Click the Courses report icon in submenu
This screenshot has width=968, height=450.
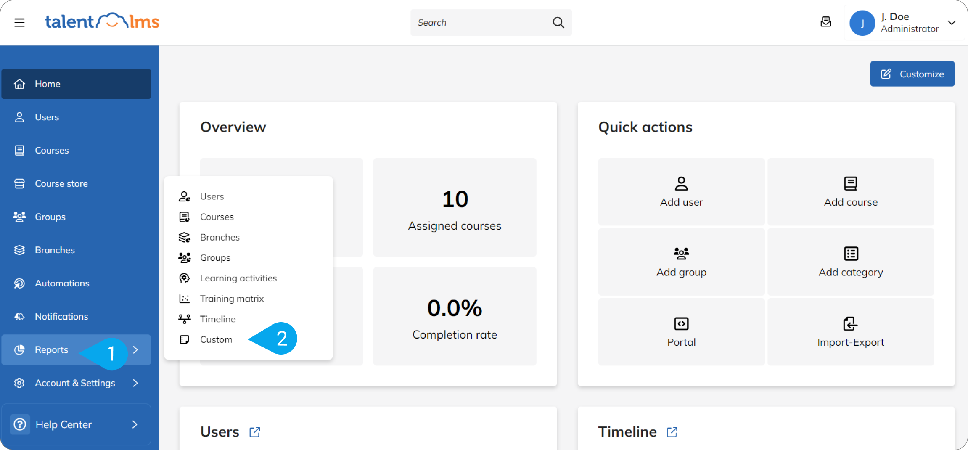pos(184,217)
